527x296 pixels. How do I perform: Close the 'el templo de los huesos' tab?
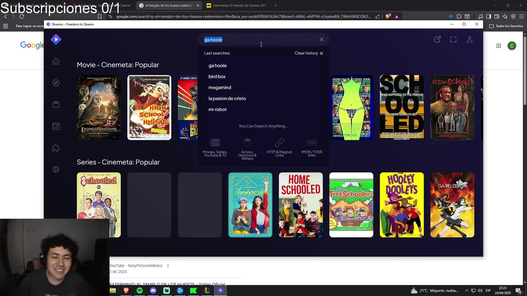[198, 5]
